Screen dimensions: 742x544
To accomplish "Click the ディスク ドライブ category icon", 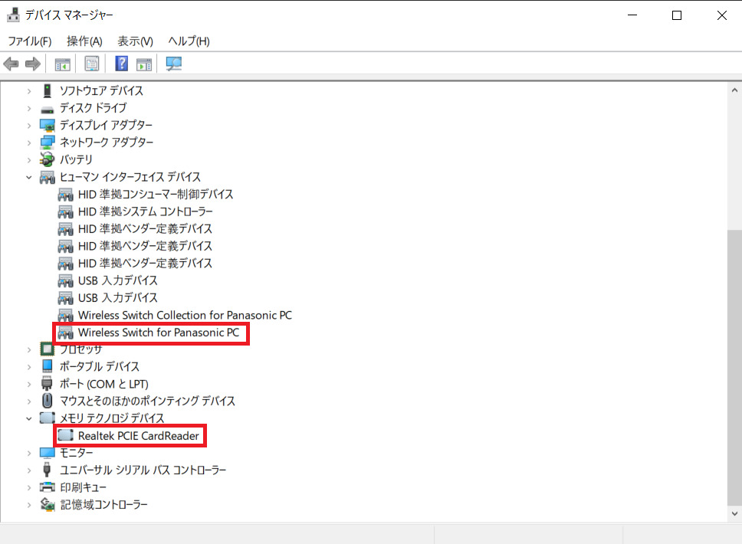I will [x=48, y=109].
